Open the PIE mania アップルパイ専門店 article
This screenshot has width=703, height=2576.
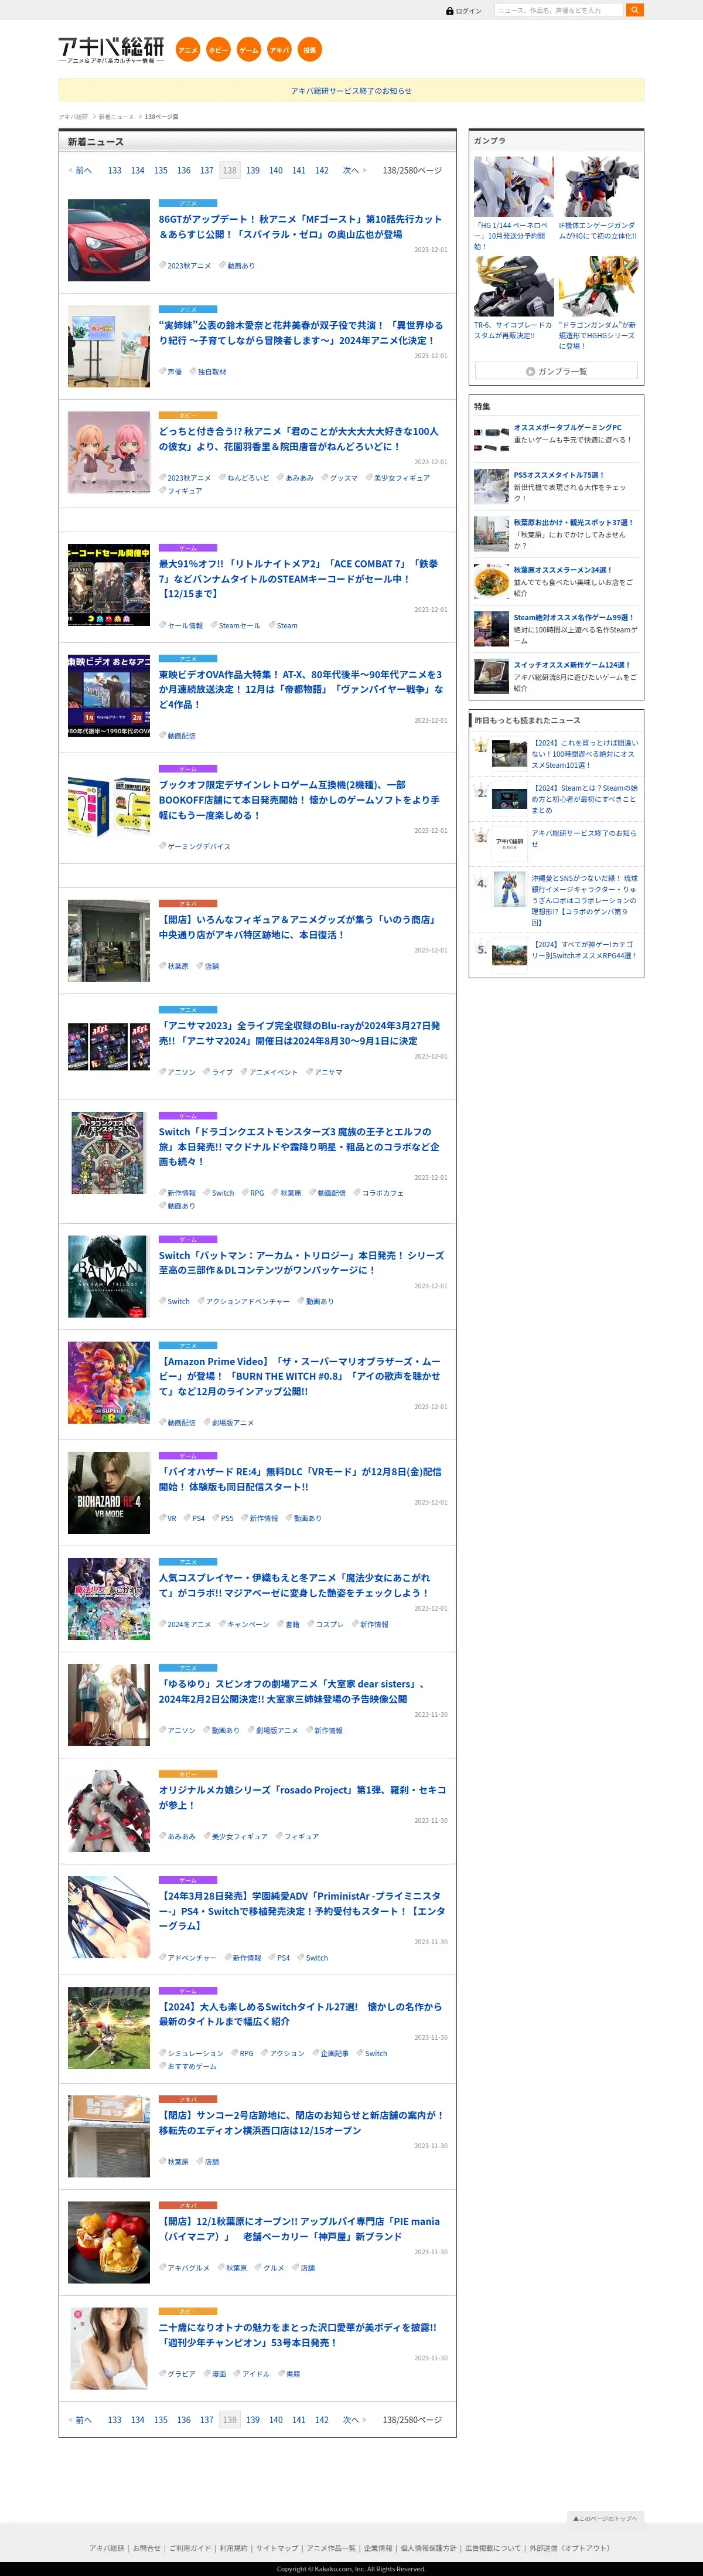(x=299, y=2228)
